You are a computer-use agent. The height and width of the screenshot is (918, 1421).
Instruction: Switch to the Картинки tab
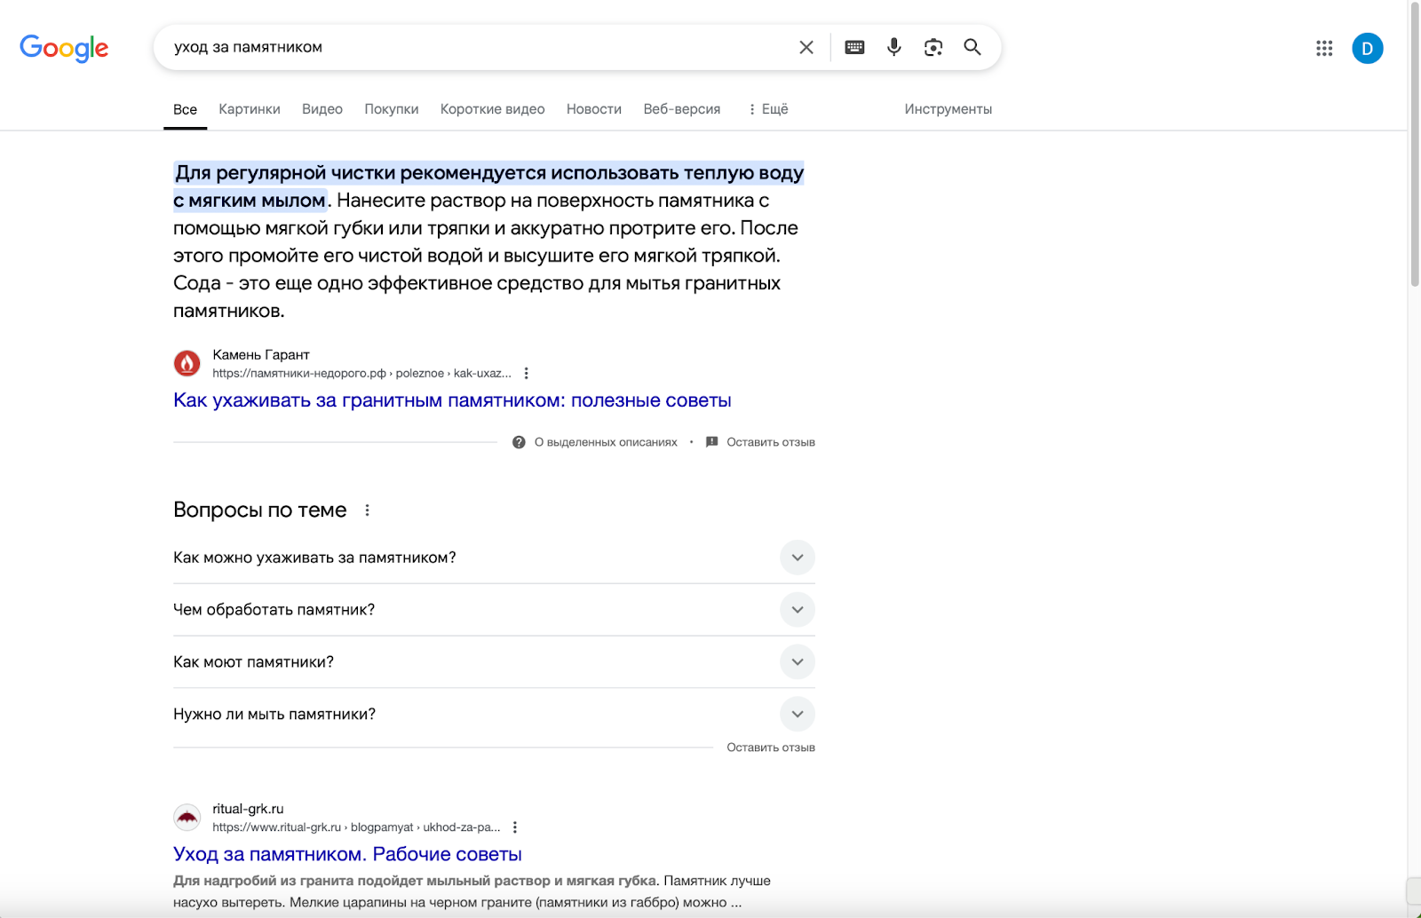[250, 109]
